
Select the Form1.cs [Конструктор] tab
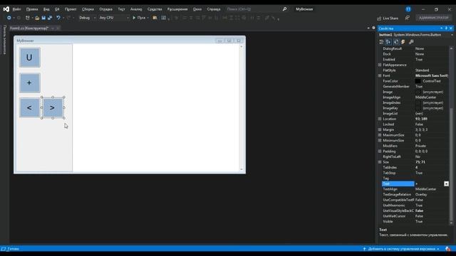(29, 28)
